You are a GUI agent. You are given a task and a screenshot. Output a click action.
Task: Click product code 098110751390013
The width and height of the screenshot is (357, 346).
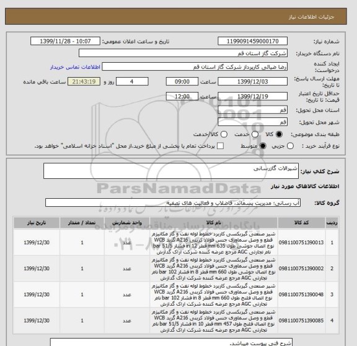301,242
